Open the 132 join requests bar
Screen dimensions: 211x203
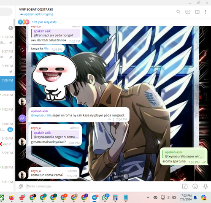coord(113,22)
